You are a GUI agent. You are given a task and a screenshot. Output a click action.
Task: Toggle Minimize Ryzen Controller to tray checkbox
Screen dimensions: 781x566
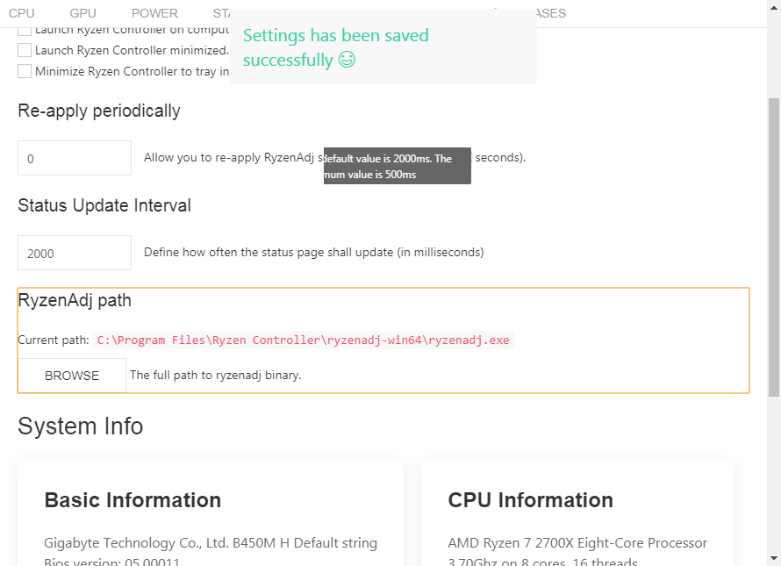point(25,71)
